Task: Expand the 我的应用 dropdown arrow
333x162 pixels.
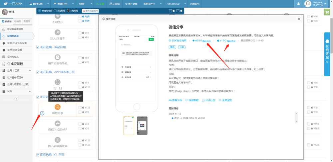Action: [x=48, y=4]
